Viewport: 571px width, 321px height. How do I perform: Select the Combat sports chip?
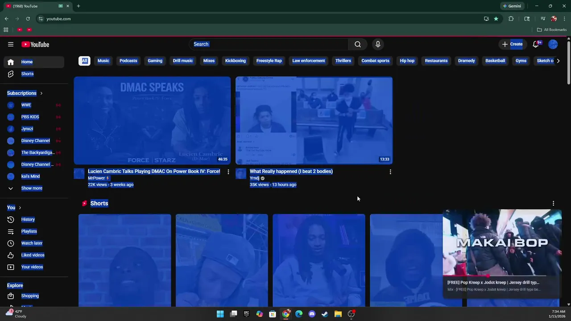375,61
